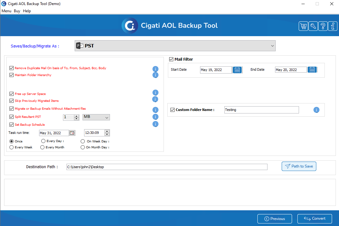The height and width of the screenshot is (226, 339).
Task: Toggle Custom Folder Name checkbox
Action: (172, 110)
